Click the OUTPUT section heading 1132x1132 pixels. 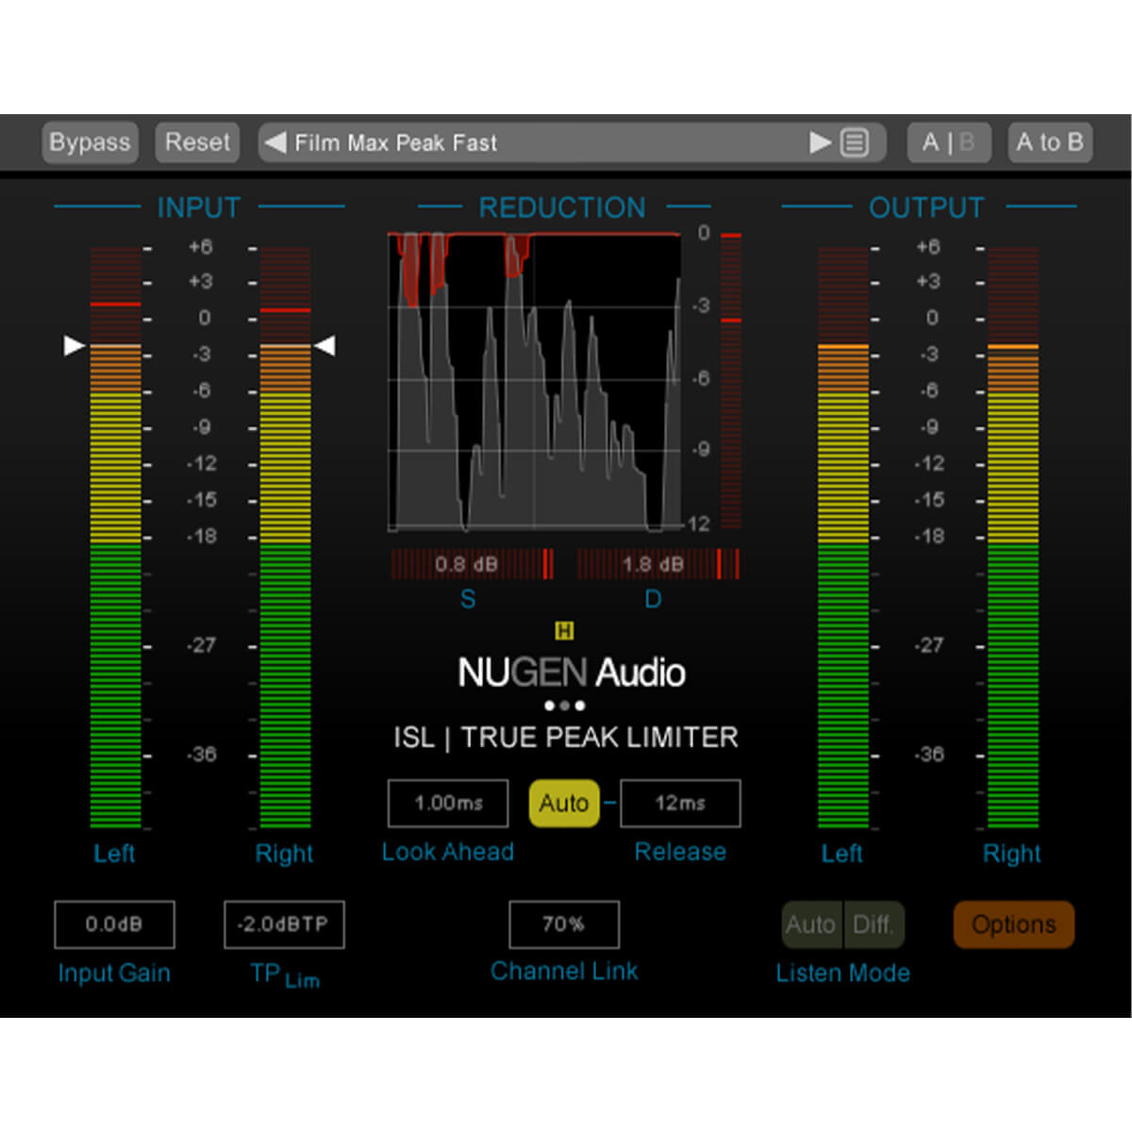[x=926, y=208]
